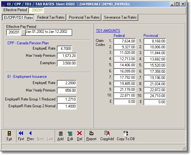Go to Prev record arrow icon
This screenshot has width=191, height=155.
pos(30,133)
